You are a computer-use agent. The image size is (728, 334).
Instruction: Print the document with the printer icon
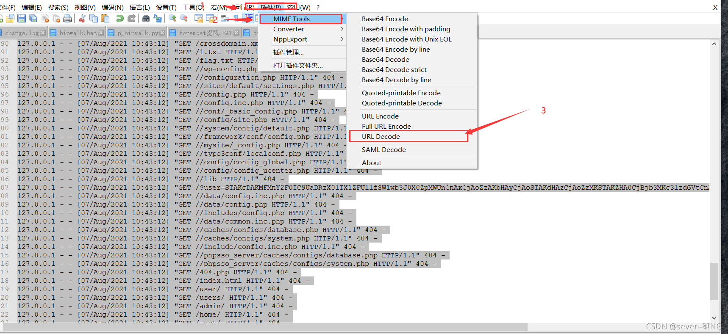(x=67, y=18)
